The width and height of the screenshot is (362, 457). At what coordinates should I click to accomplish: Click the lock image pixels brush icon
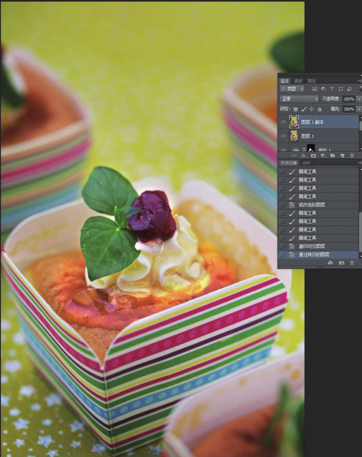[304, 109]
